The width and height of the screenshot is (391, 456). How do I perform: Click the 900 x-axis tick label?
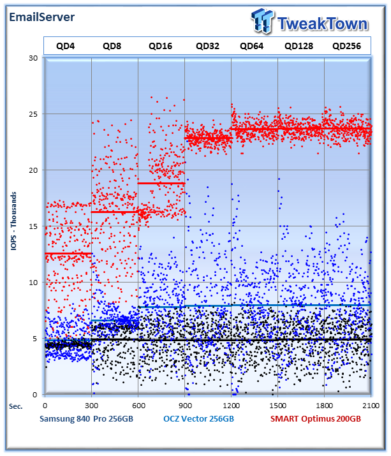[185, 406]
